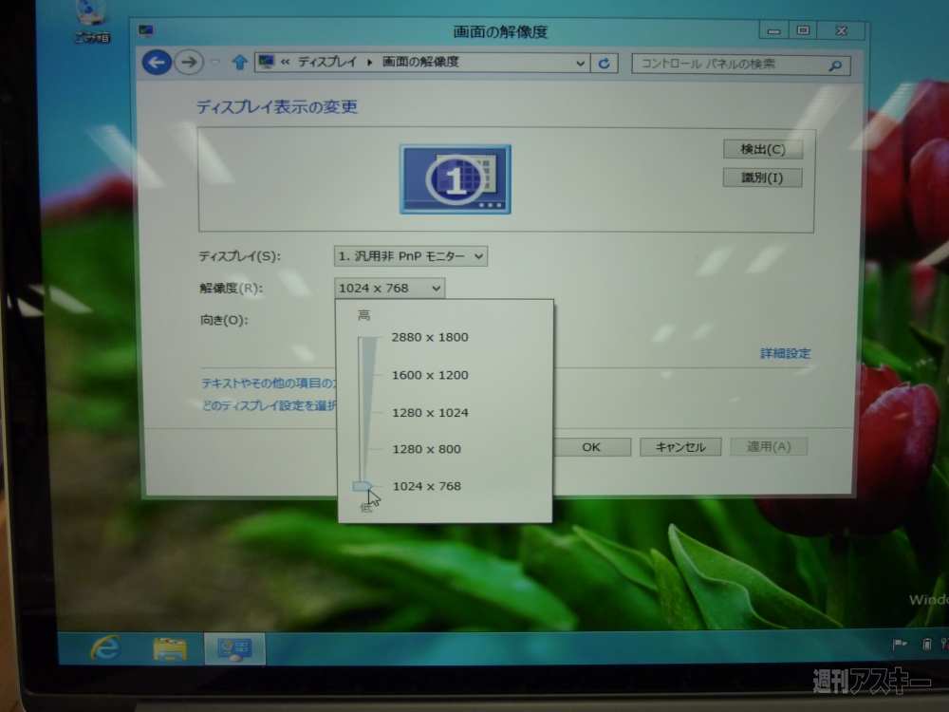Open どのディスプレイ設定を選択 help link
The image size is (949, 712).
(269, 405)
